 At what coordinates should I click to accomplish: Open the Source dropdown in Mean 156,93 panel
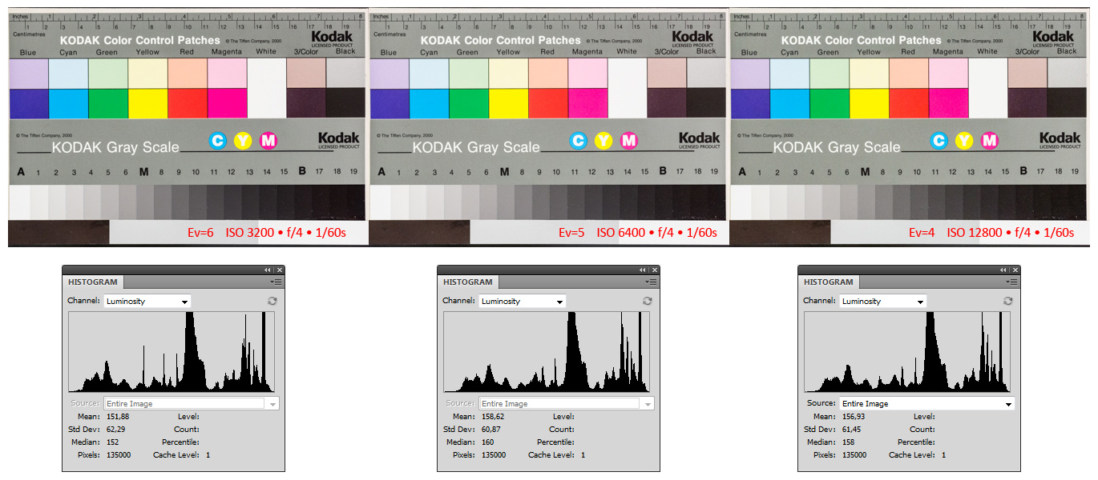tap(926, 404)
